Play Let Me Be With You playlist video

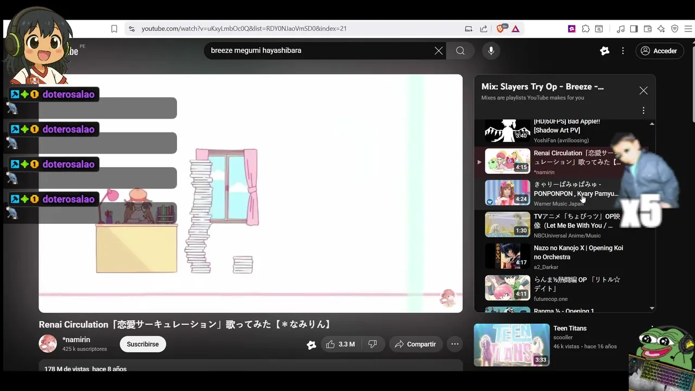[562, 225]
